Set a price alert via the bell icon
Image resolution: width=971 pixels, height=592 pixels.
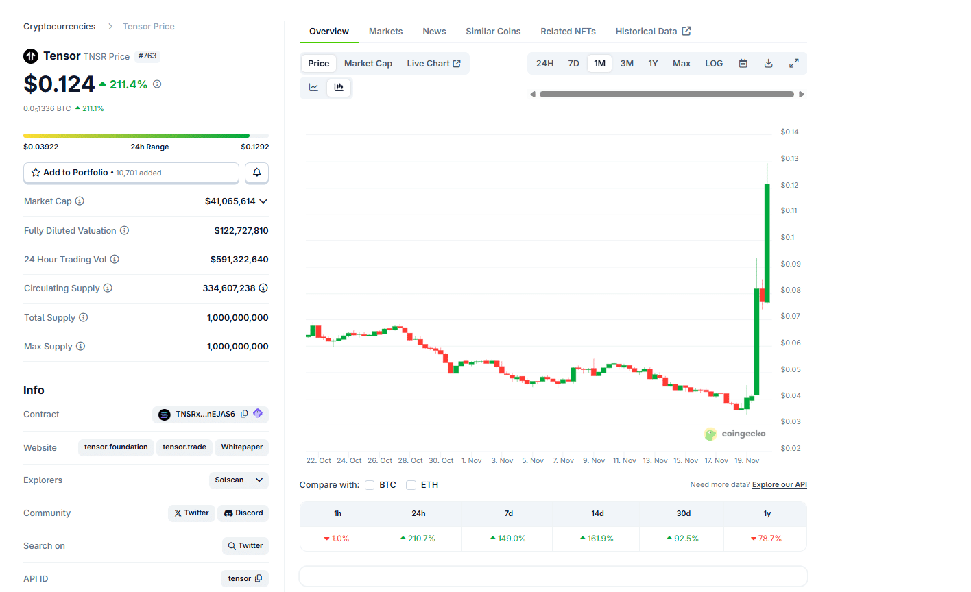tap(256, 172)
